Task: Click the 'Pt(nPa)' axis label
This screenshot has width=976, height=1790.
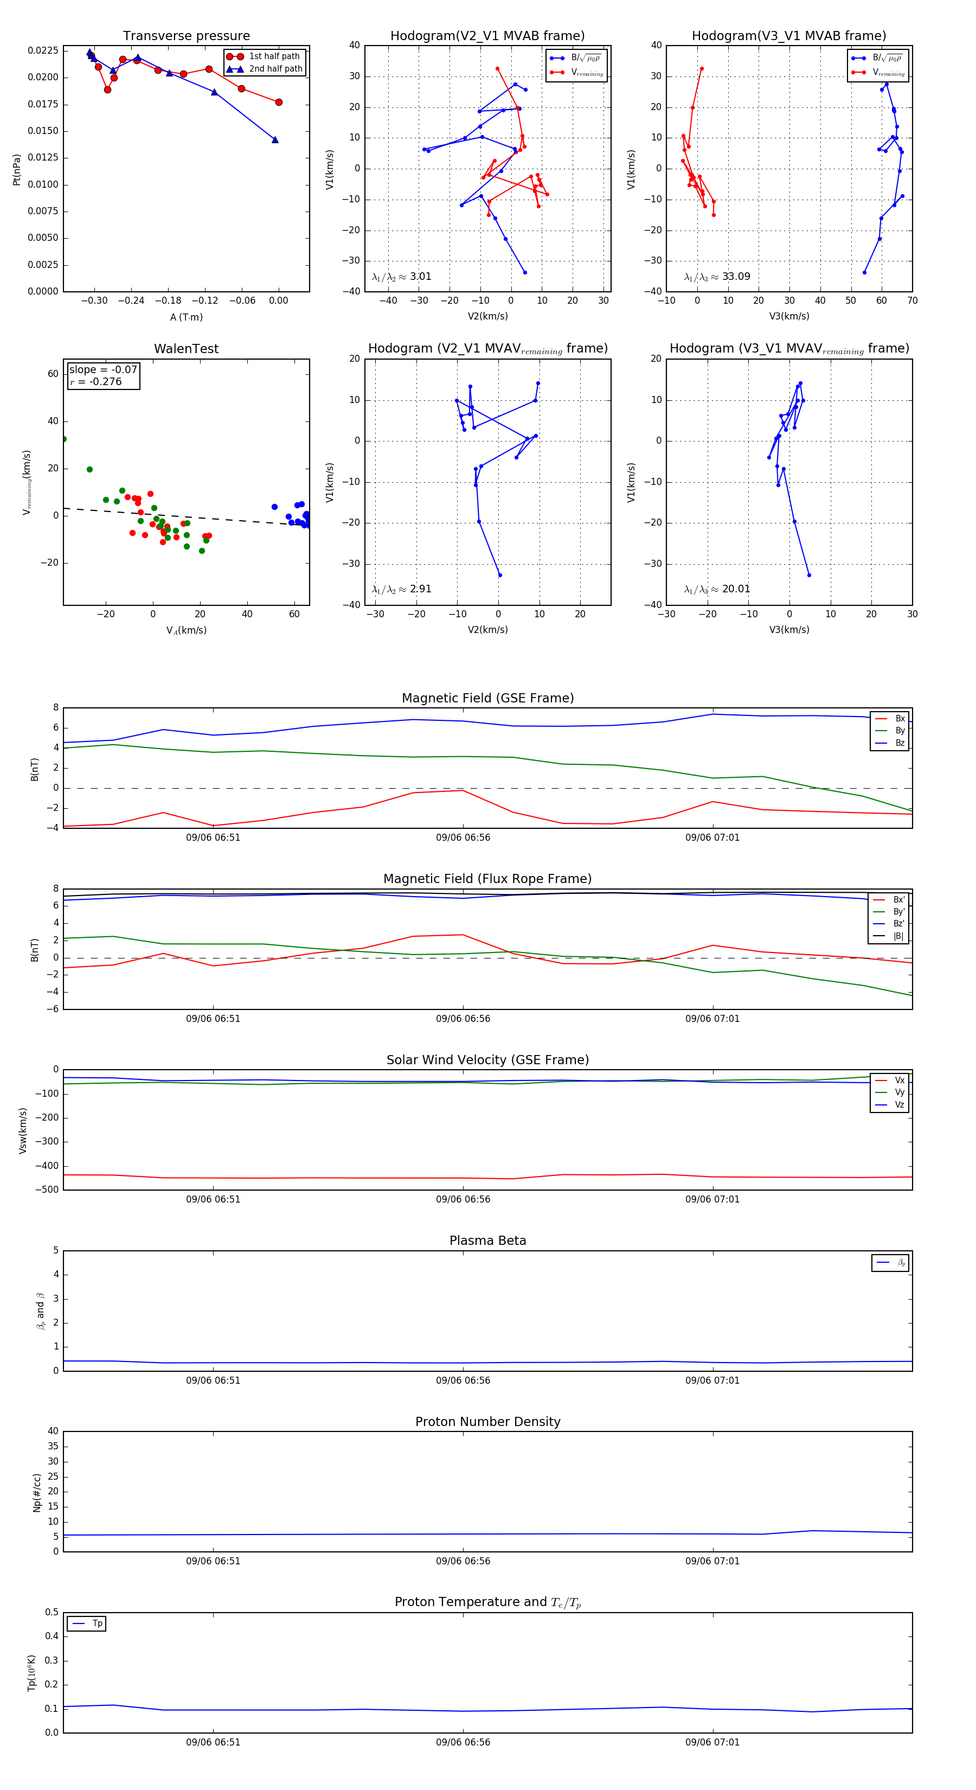Action: pyautogui.click(x=17, y=169)
